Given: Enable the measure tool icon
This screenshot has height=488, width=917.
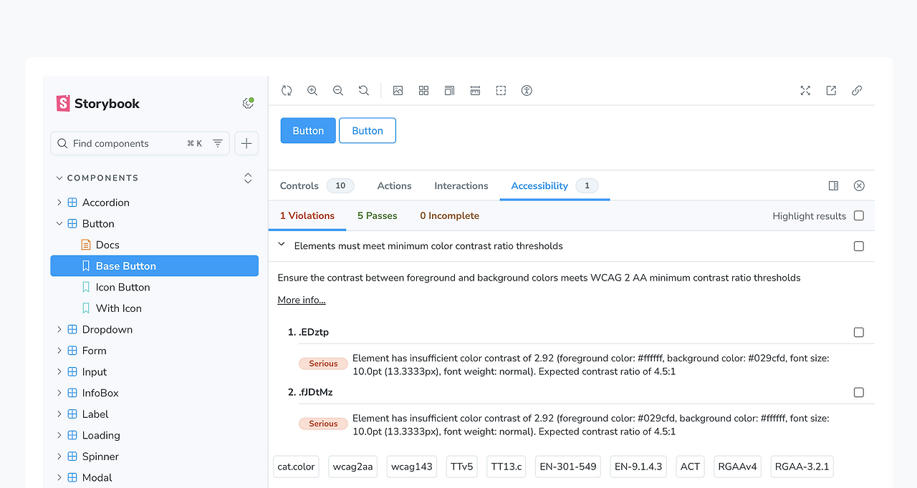Looking at the screenshot, I should (475, 90).
